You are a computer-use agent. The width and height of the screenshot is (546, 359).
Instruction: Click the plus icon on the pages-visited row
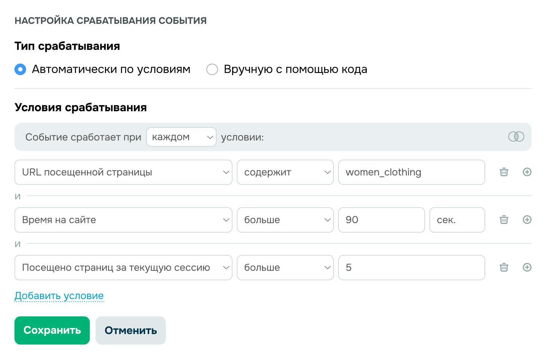pos(528,267)
